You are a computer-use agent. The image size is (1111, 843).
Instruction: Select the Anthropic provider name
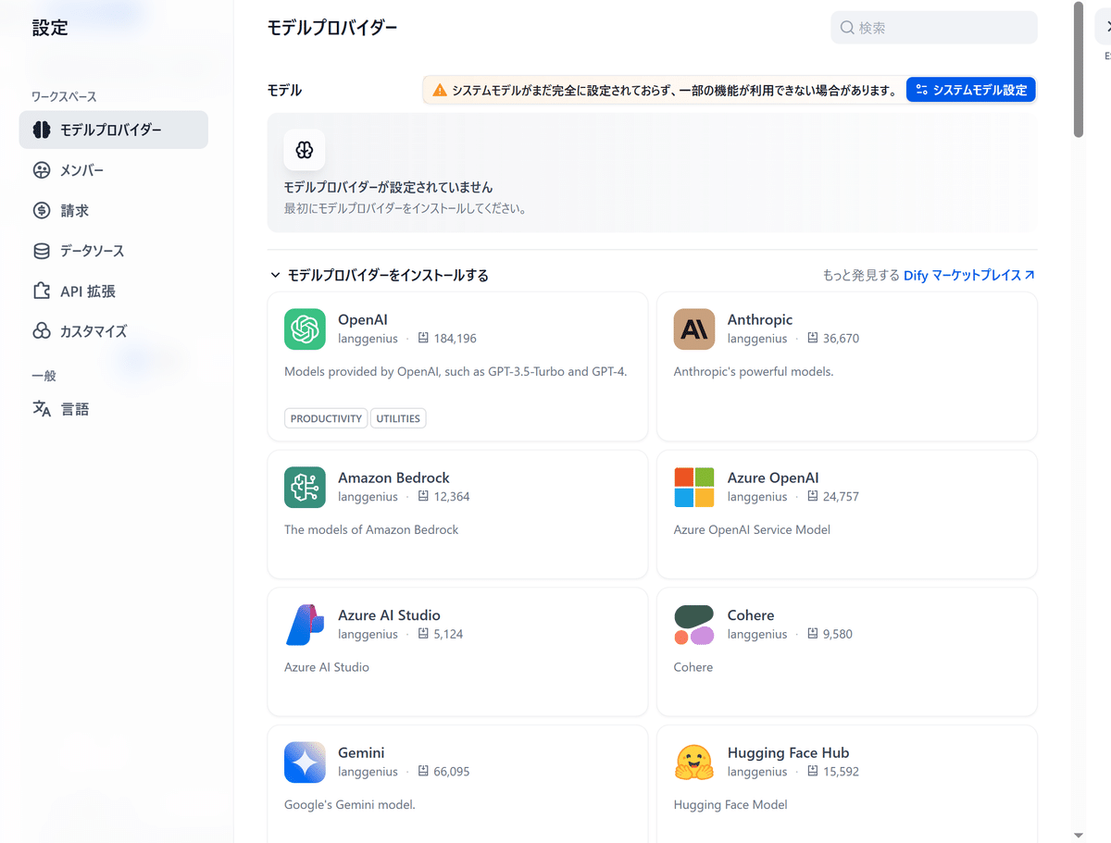pos(760,320)
